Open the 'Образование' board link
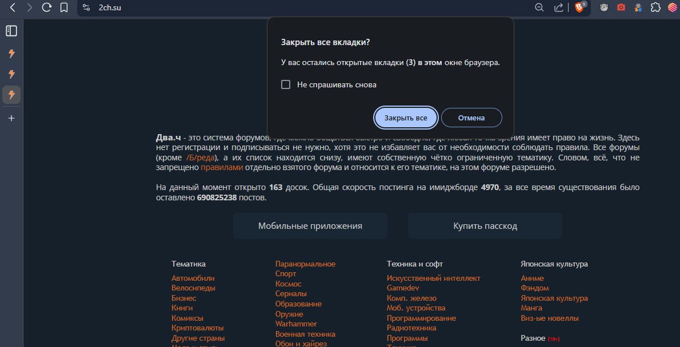This screenshot has height=347, width=680. pos(298,304)
